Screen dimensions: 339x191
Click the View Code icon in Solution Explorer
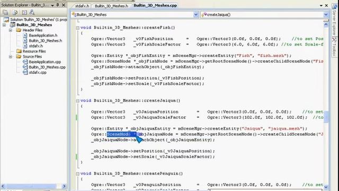click(24, 12)
